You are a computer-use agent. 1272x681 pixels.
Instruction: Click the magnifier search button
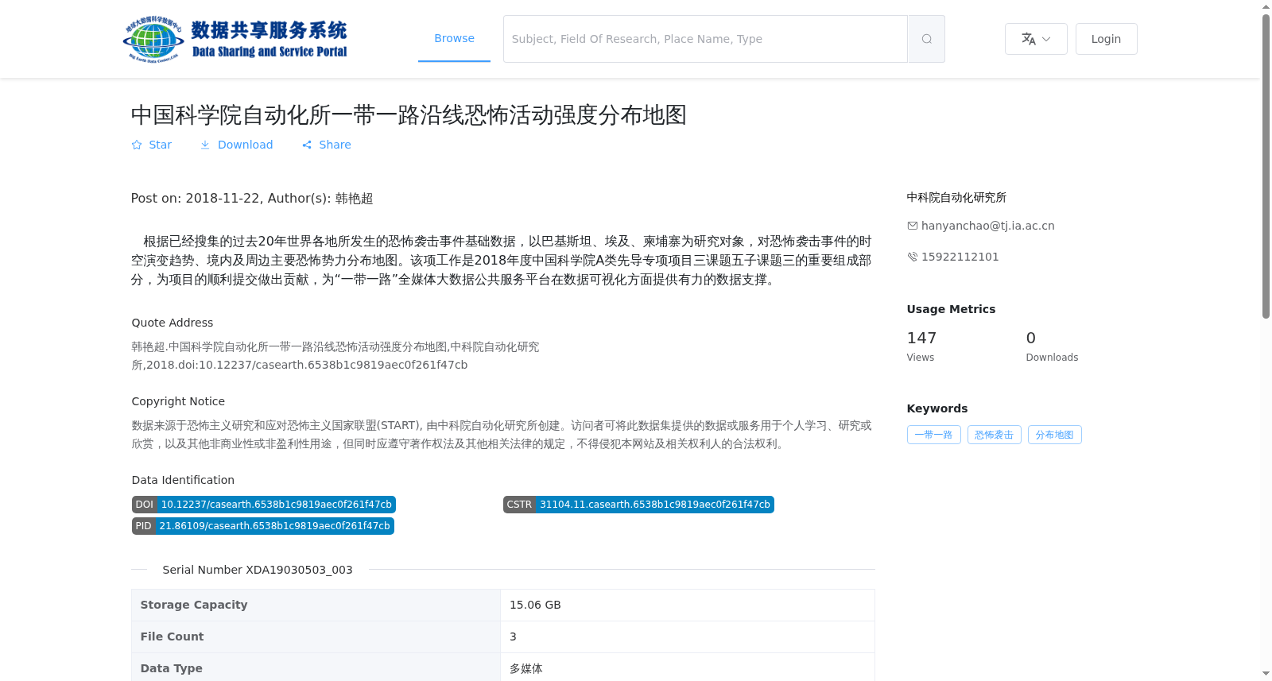coord(926,39)
